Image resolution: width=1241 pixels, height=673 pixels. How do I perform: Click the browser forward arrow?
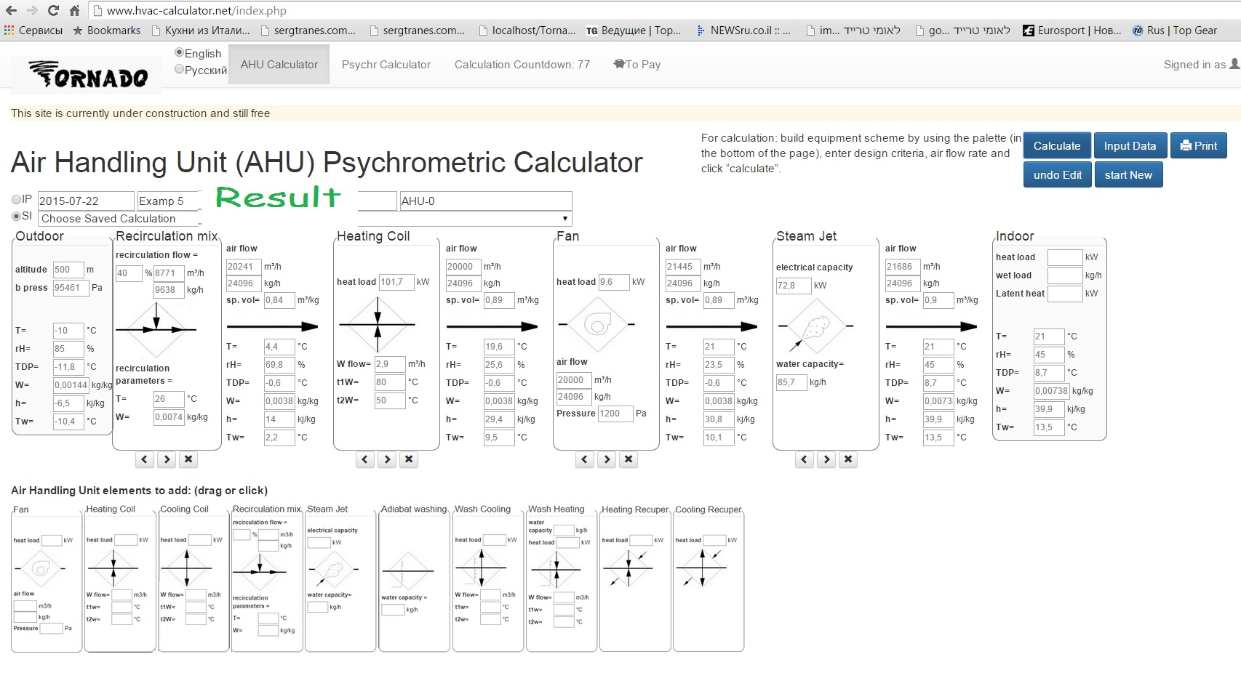(x=32, y=10)
